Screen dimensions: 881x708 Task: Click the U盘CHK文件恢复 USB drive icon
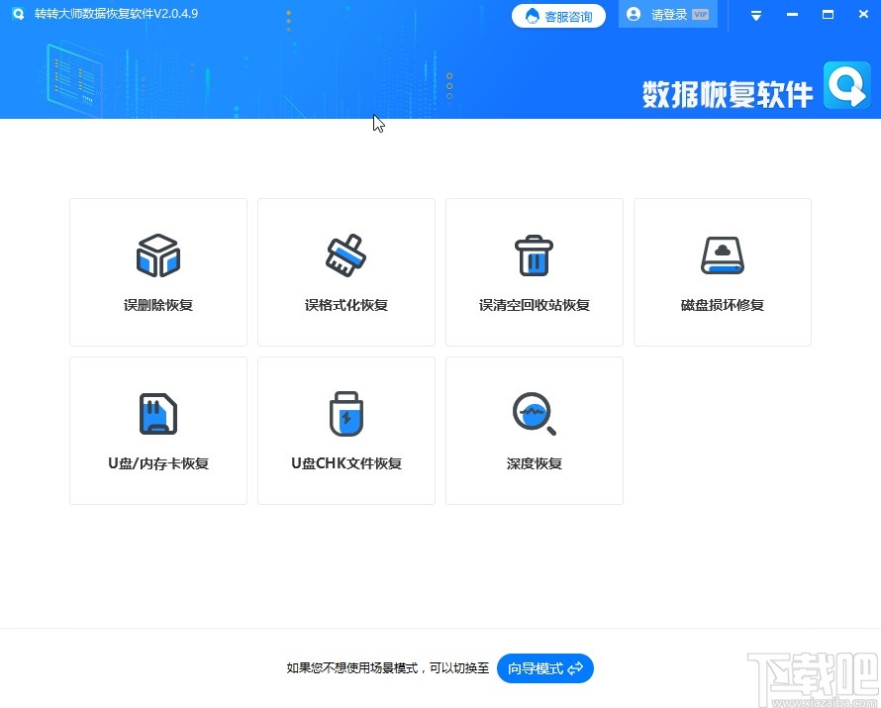coord(345,413)
